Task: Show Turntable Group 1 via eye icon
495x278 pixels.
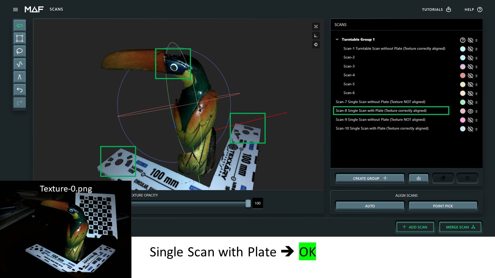Action: click(470, 40)
